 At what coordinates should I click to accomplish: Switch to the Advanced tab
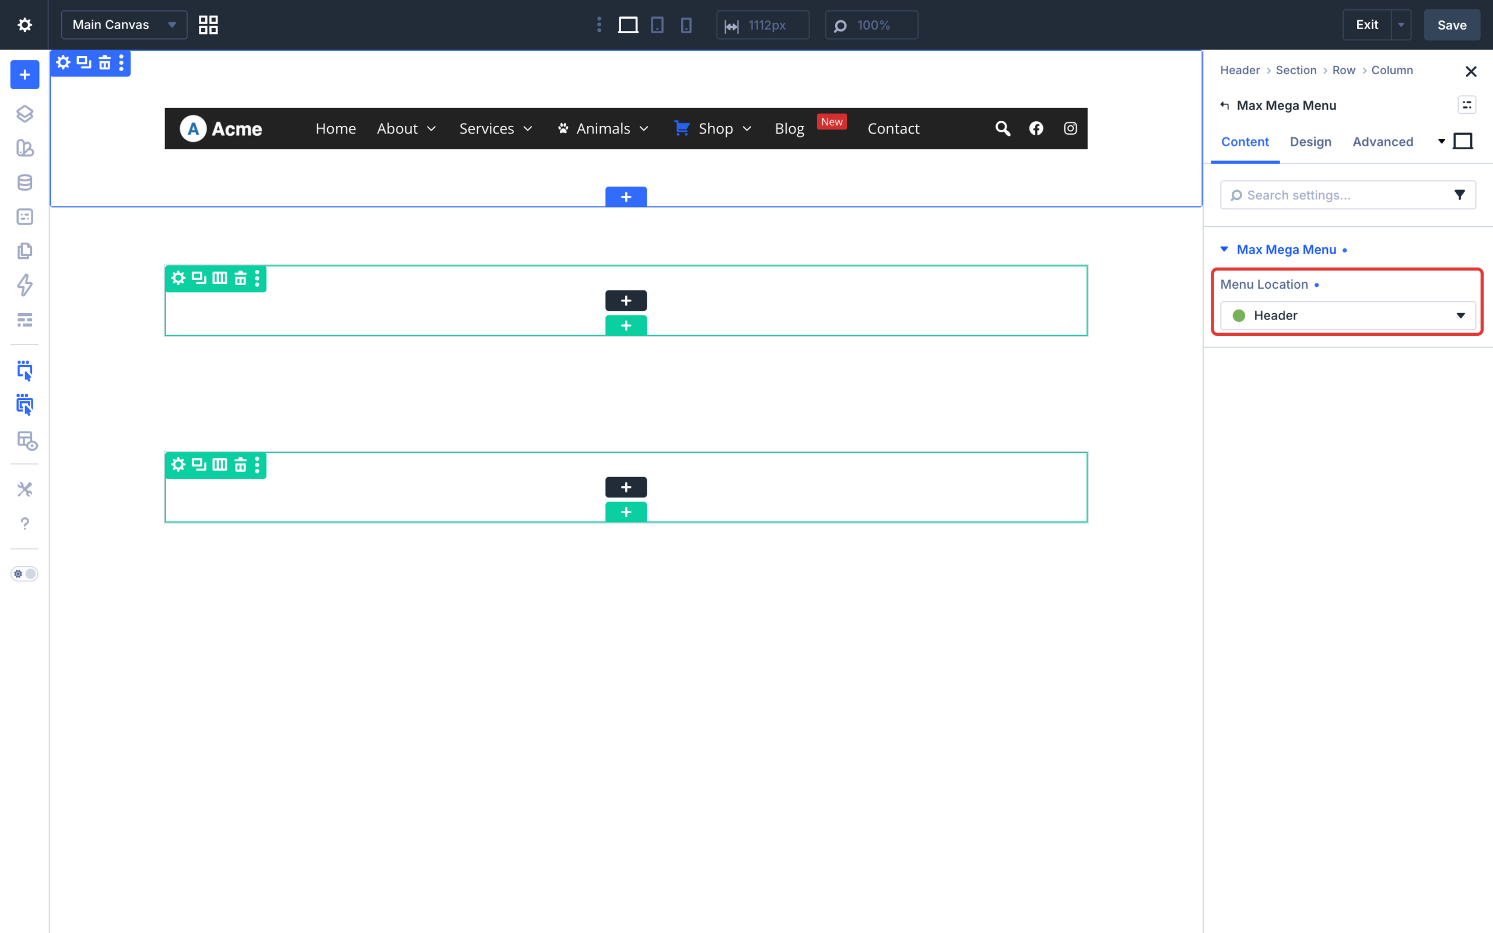pyautogui.click(x=1383, y=142)
